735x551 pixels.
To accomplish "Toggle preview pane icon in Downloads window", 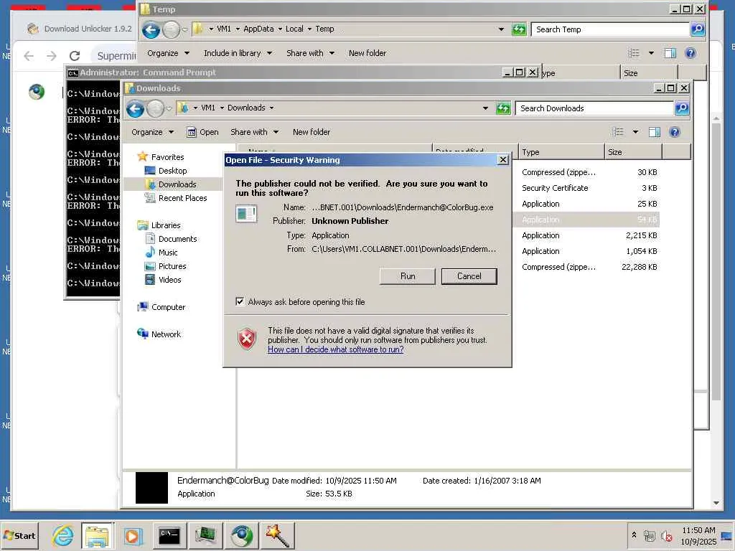I will (655, 132).
